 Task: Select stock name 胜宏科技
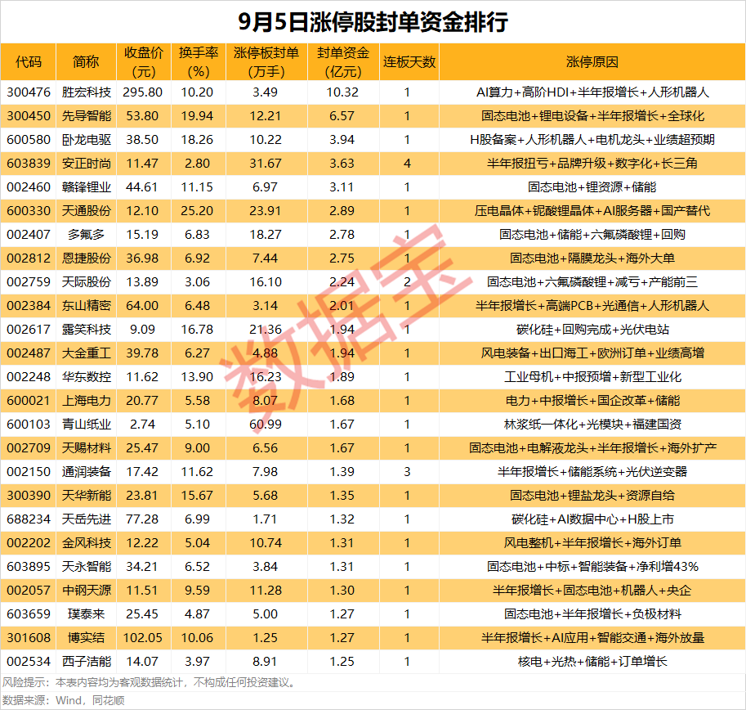[x=87, y=92]
